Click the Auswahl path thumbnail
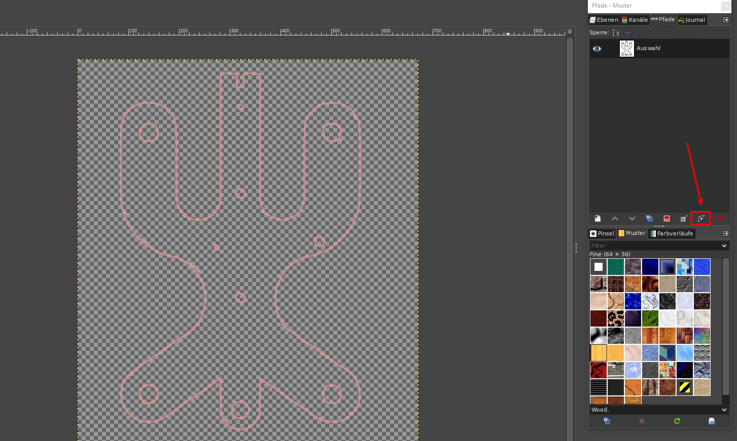The image size is (737, 441). point(626,49)
